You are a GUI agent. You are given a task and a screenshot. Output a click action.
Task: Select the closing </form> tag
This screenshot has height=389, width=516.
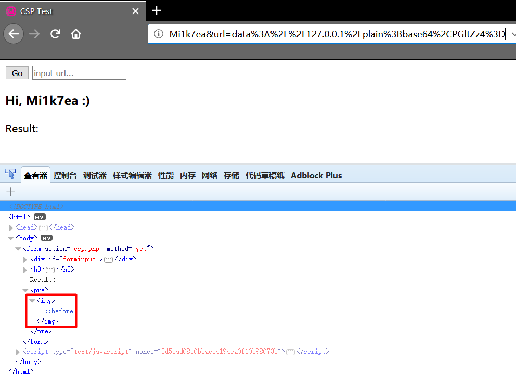[x=35, y=341]
